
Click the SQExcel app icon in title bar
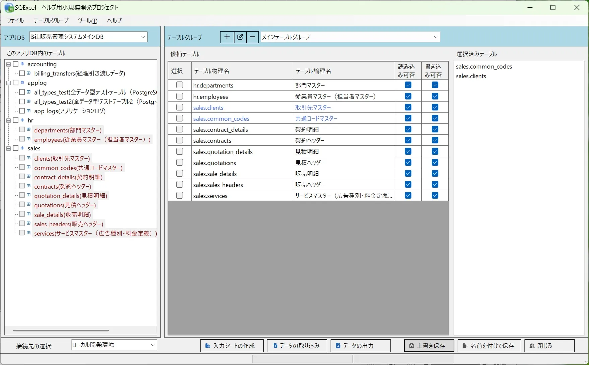[x=9, y=7]
